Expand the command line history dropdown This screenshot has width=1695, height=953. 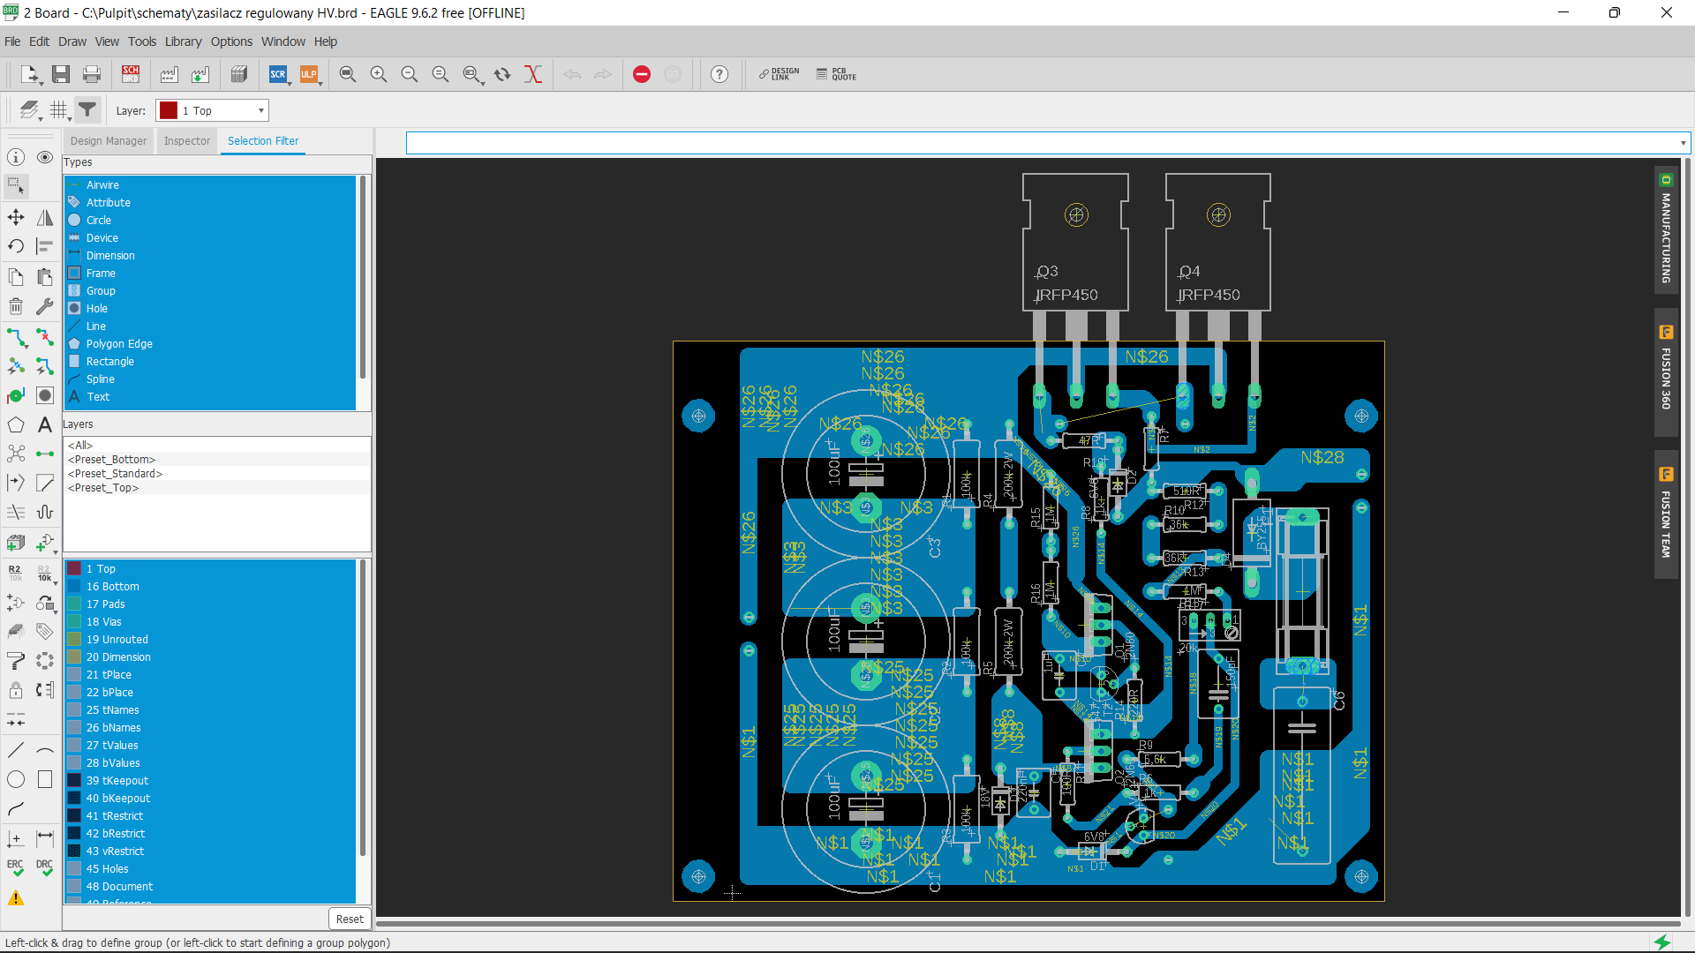pos(1683,143)
